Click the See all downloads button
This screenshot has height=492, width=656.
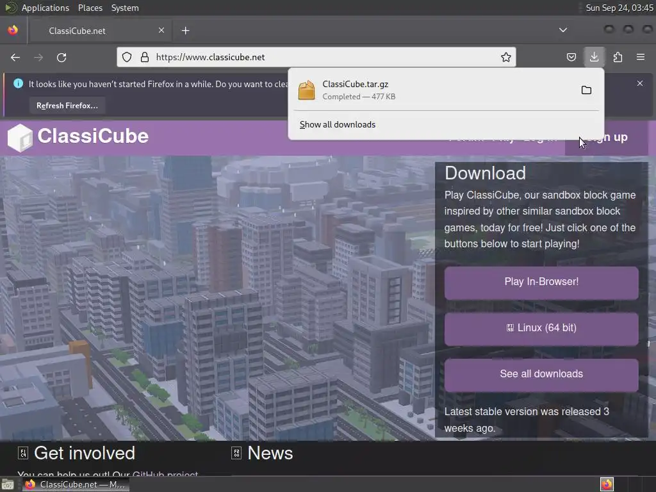click(541, 374)
